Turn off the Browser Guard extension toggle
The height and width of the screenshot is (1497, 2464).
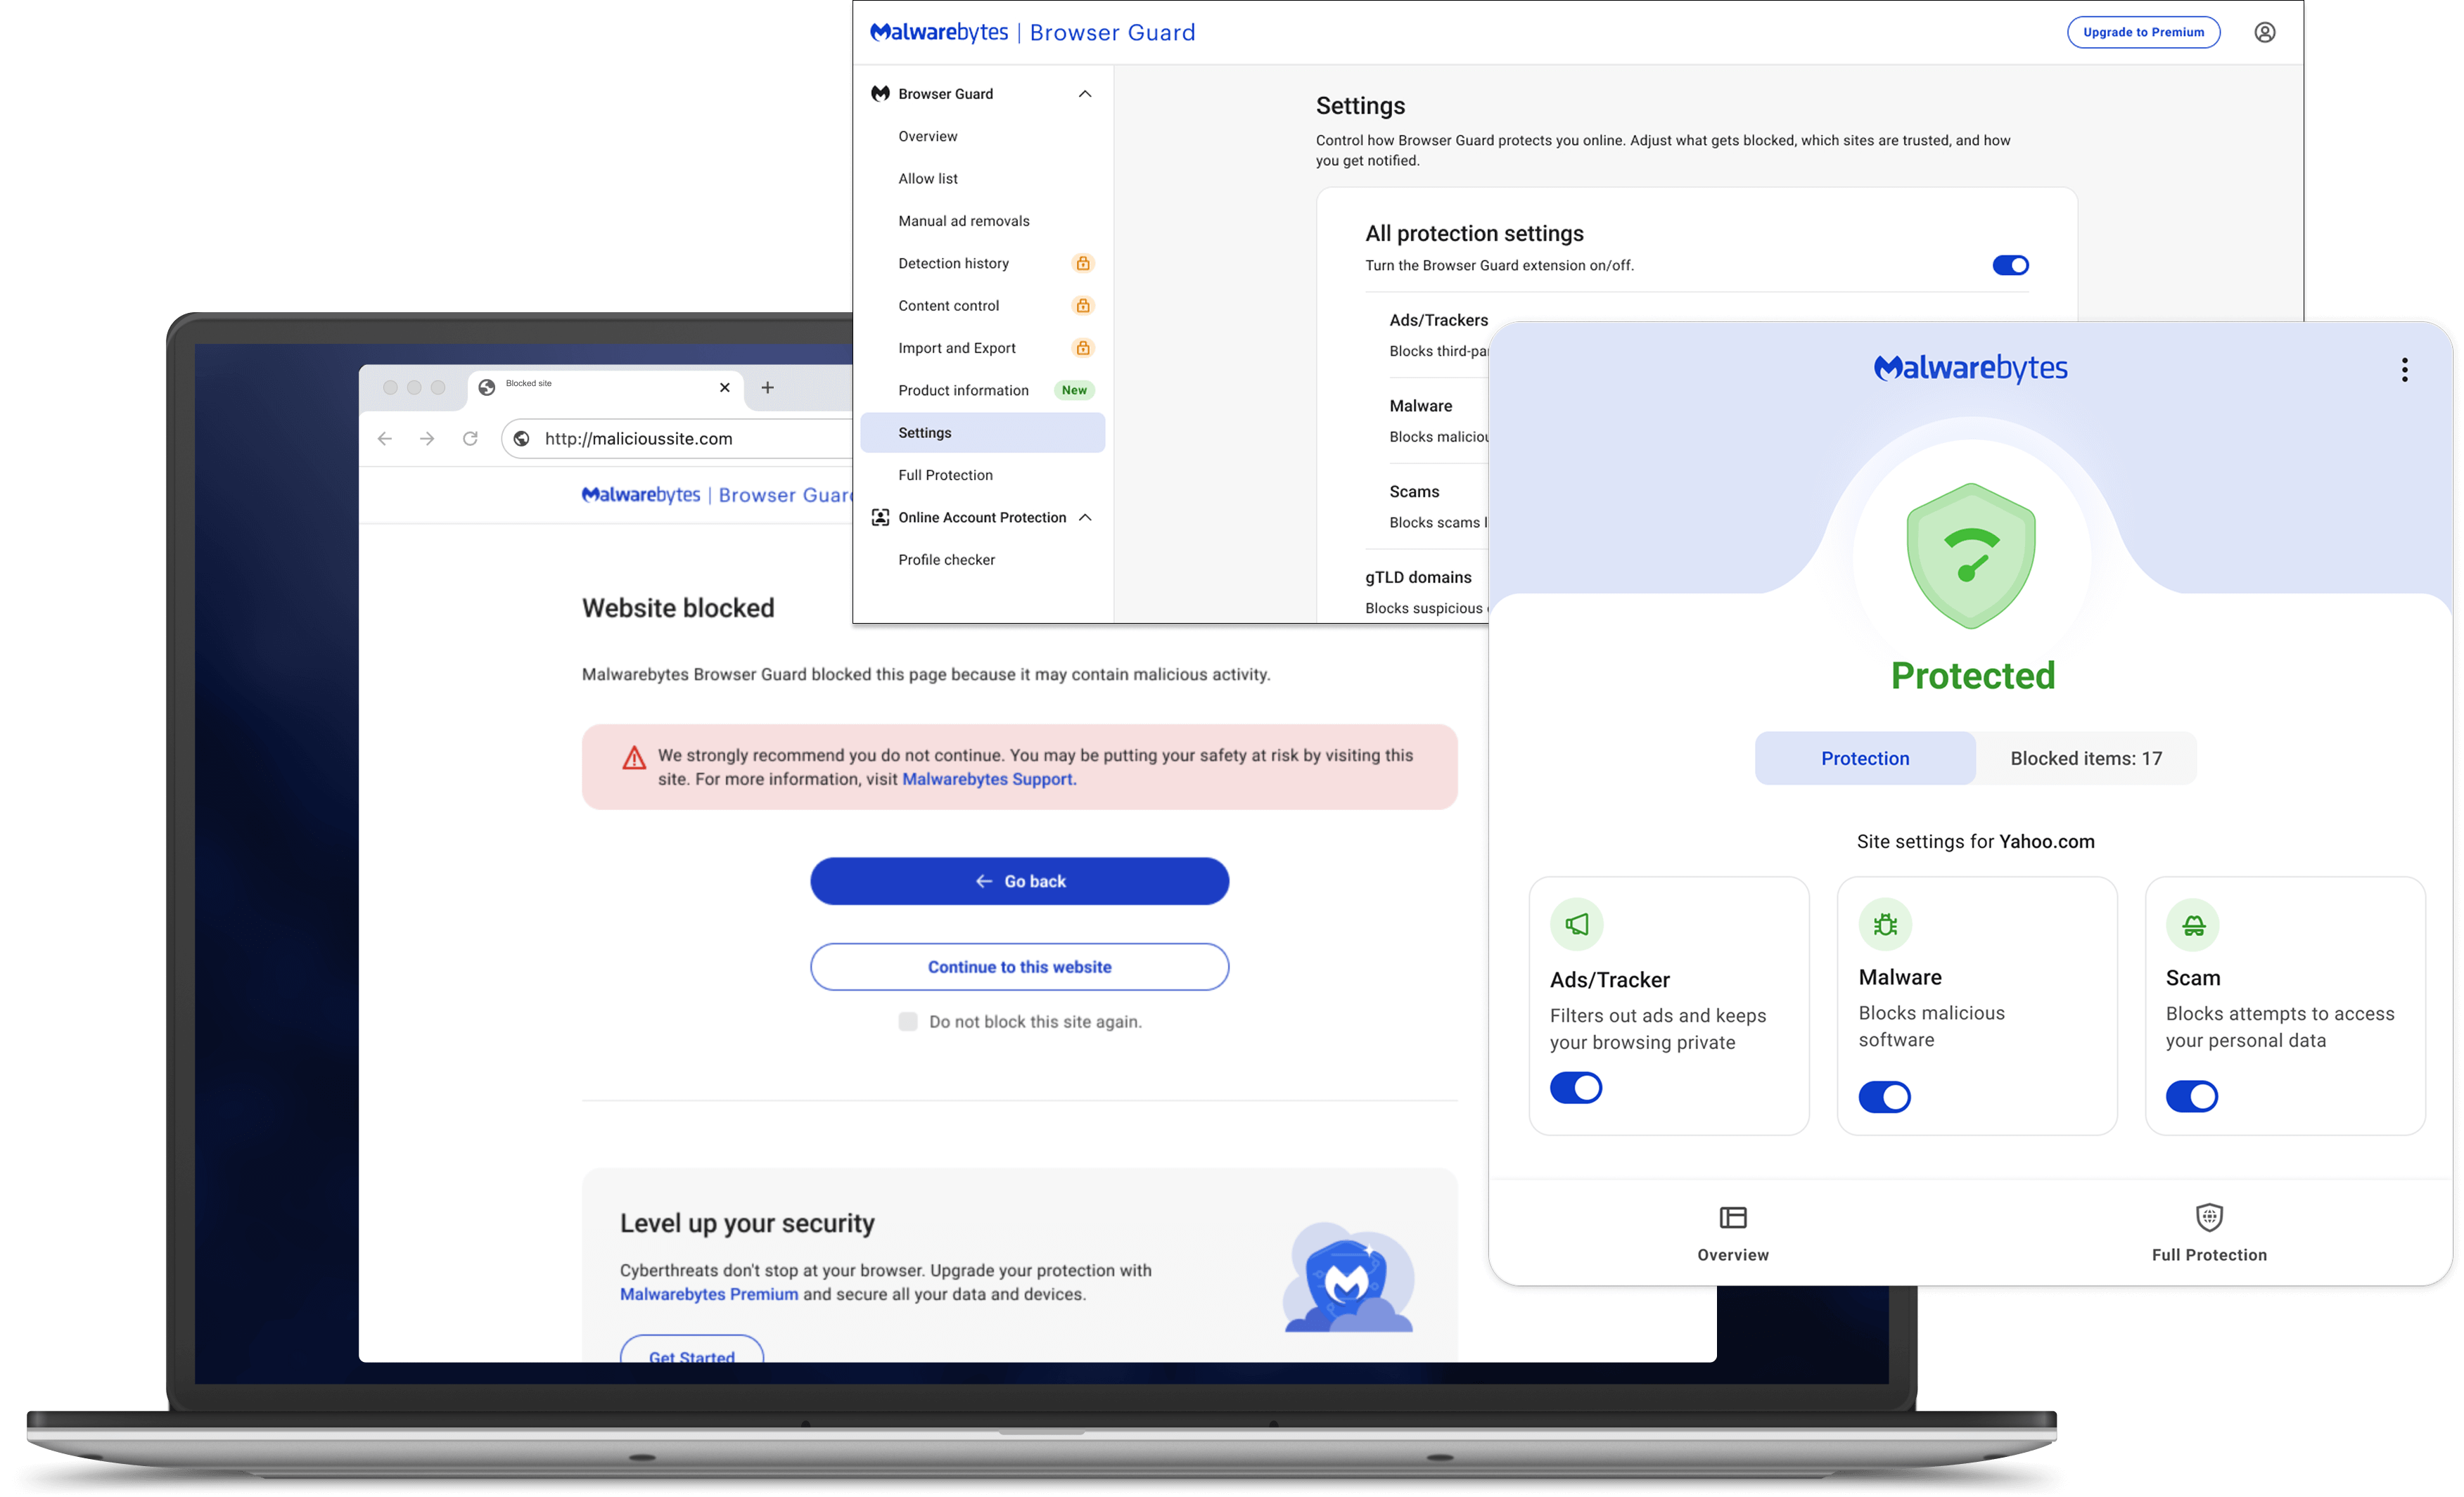coord(2011,265)
